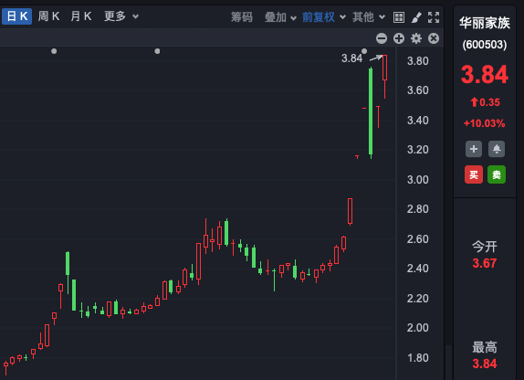This screenshot has height=380, width=524.
Task: Expand the 前复权 adjustment dropdown
Action: point(324,17)
